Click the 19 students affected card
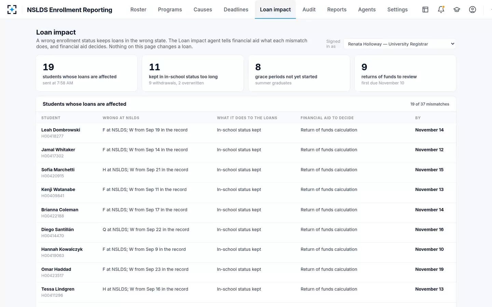This screenshot has width=492, height=307. tap(87, 73)
